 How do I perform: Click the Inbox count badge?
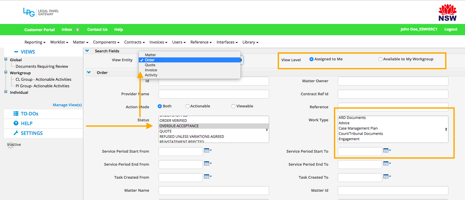point(77,30)
